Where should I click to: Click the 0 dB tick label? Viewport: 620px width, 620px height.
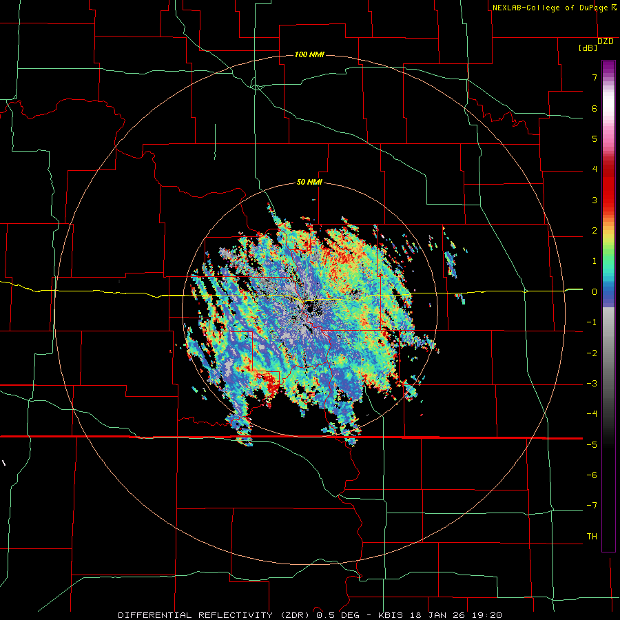[595, 292]
